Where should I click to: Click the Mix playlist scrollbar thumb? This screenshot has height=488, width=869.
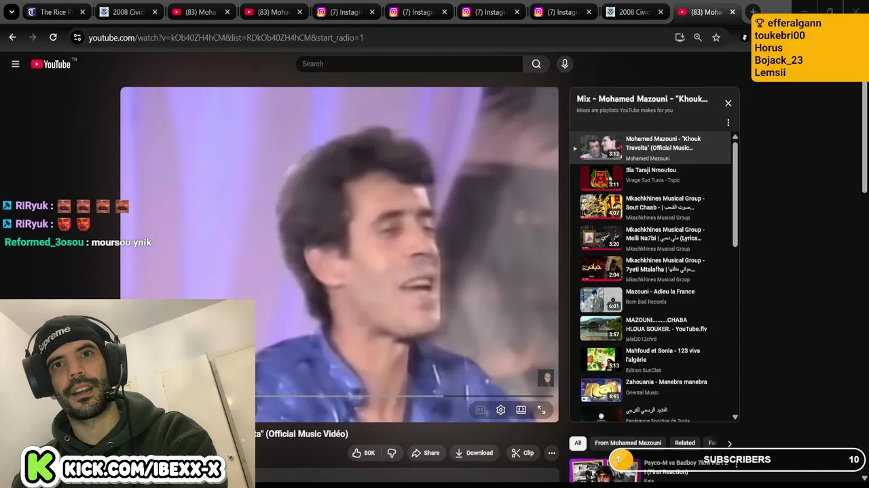point(735,194)
